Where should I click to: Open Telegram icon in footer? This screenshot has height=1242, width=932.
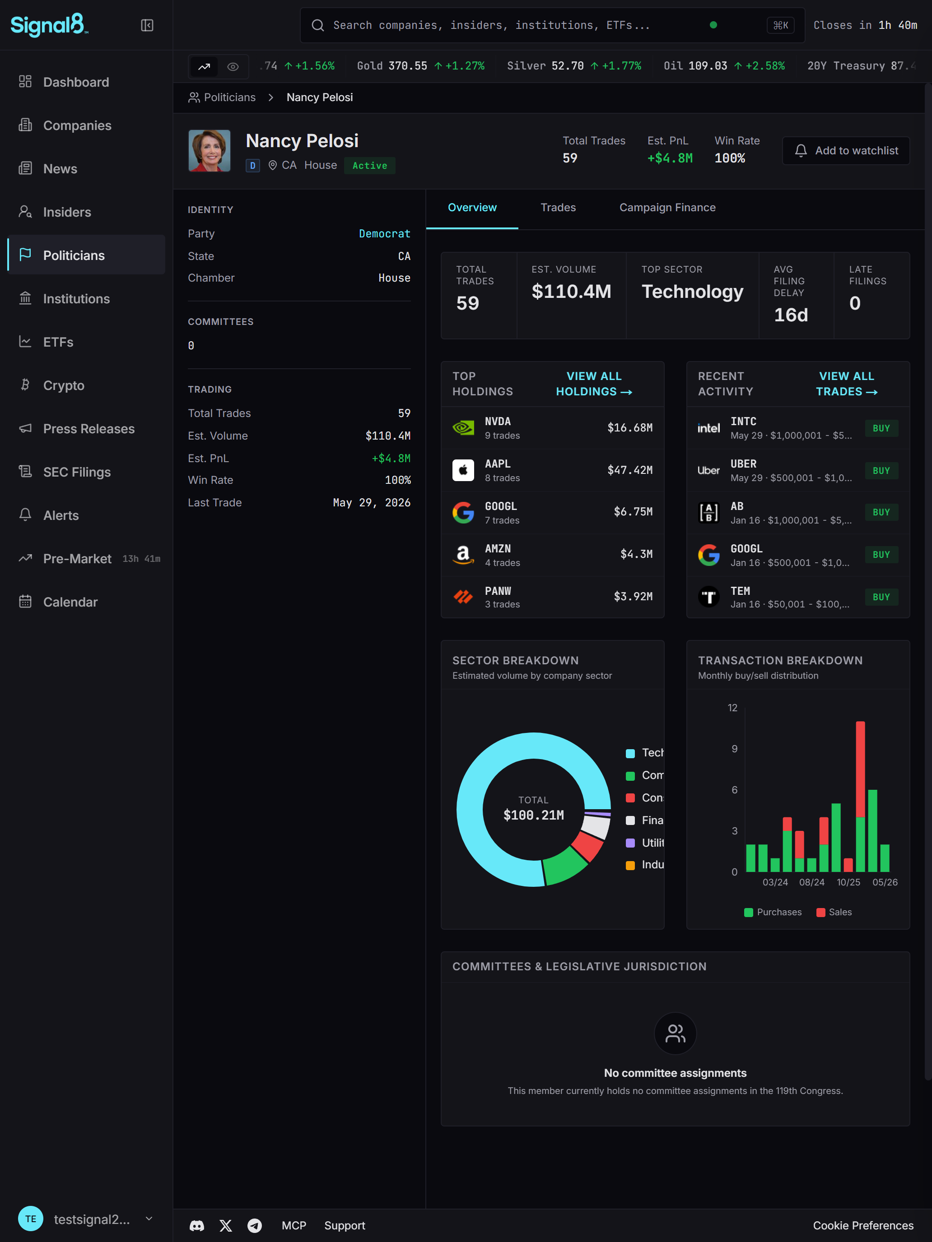pyautogui.click(x=255, y=1226)
